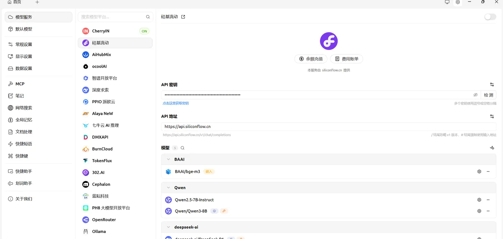The height and width of the screenshot is (239, 503).
Task: Open 快捷助手 settings section
Action: [38, 171]
